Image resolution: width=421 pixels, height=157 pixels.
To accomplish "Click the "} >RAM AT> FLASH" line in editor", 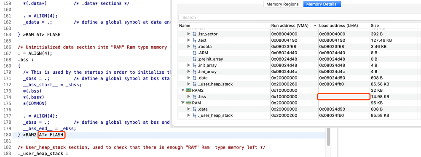I will click(39, 35).
